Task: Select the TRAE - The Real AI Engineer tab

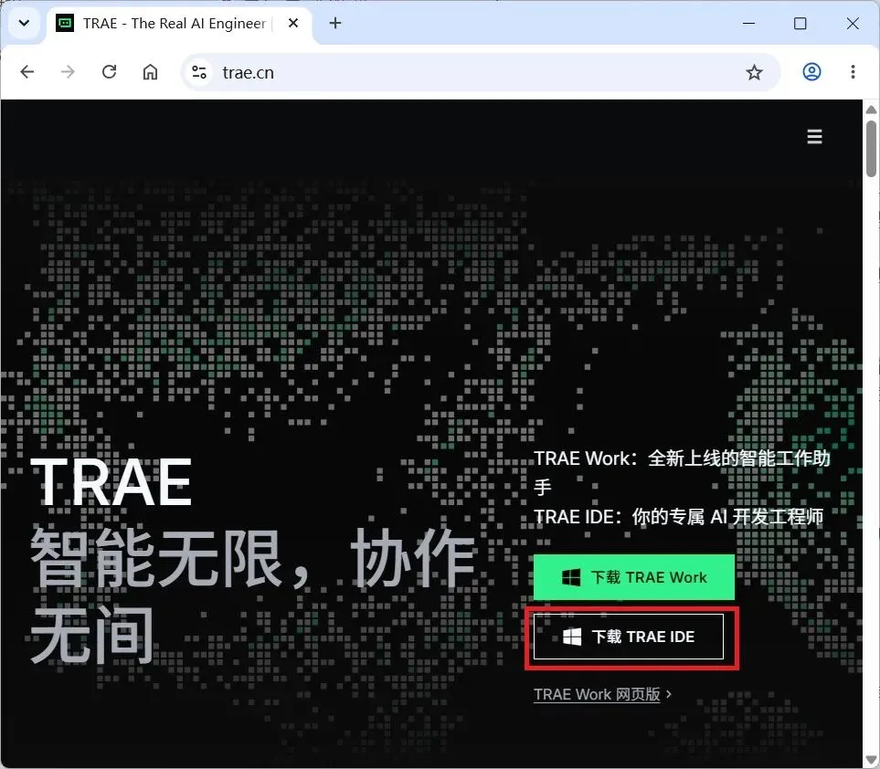Action: [x=178, y=24]
